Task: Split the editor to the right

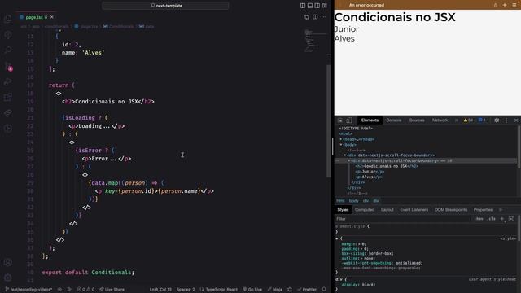Action: (315, 17)
